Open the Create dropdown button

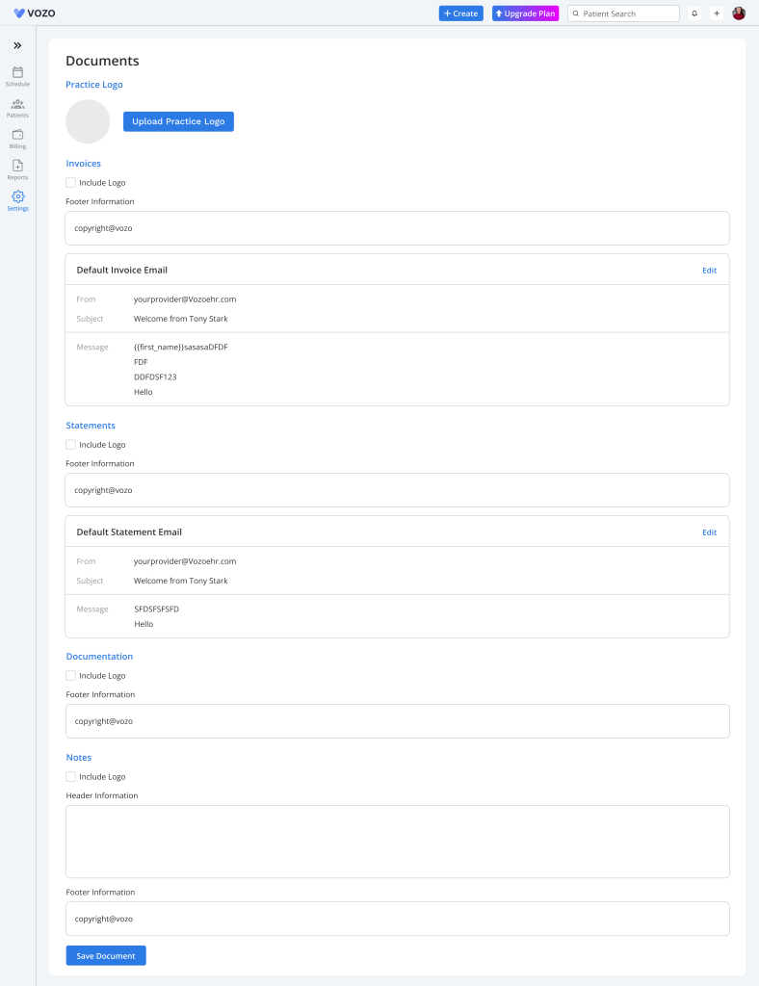(x=460, y=13)
